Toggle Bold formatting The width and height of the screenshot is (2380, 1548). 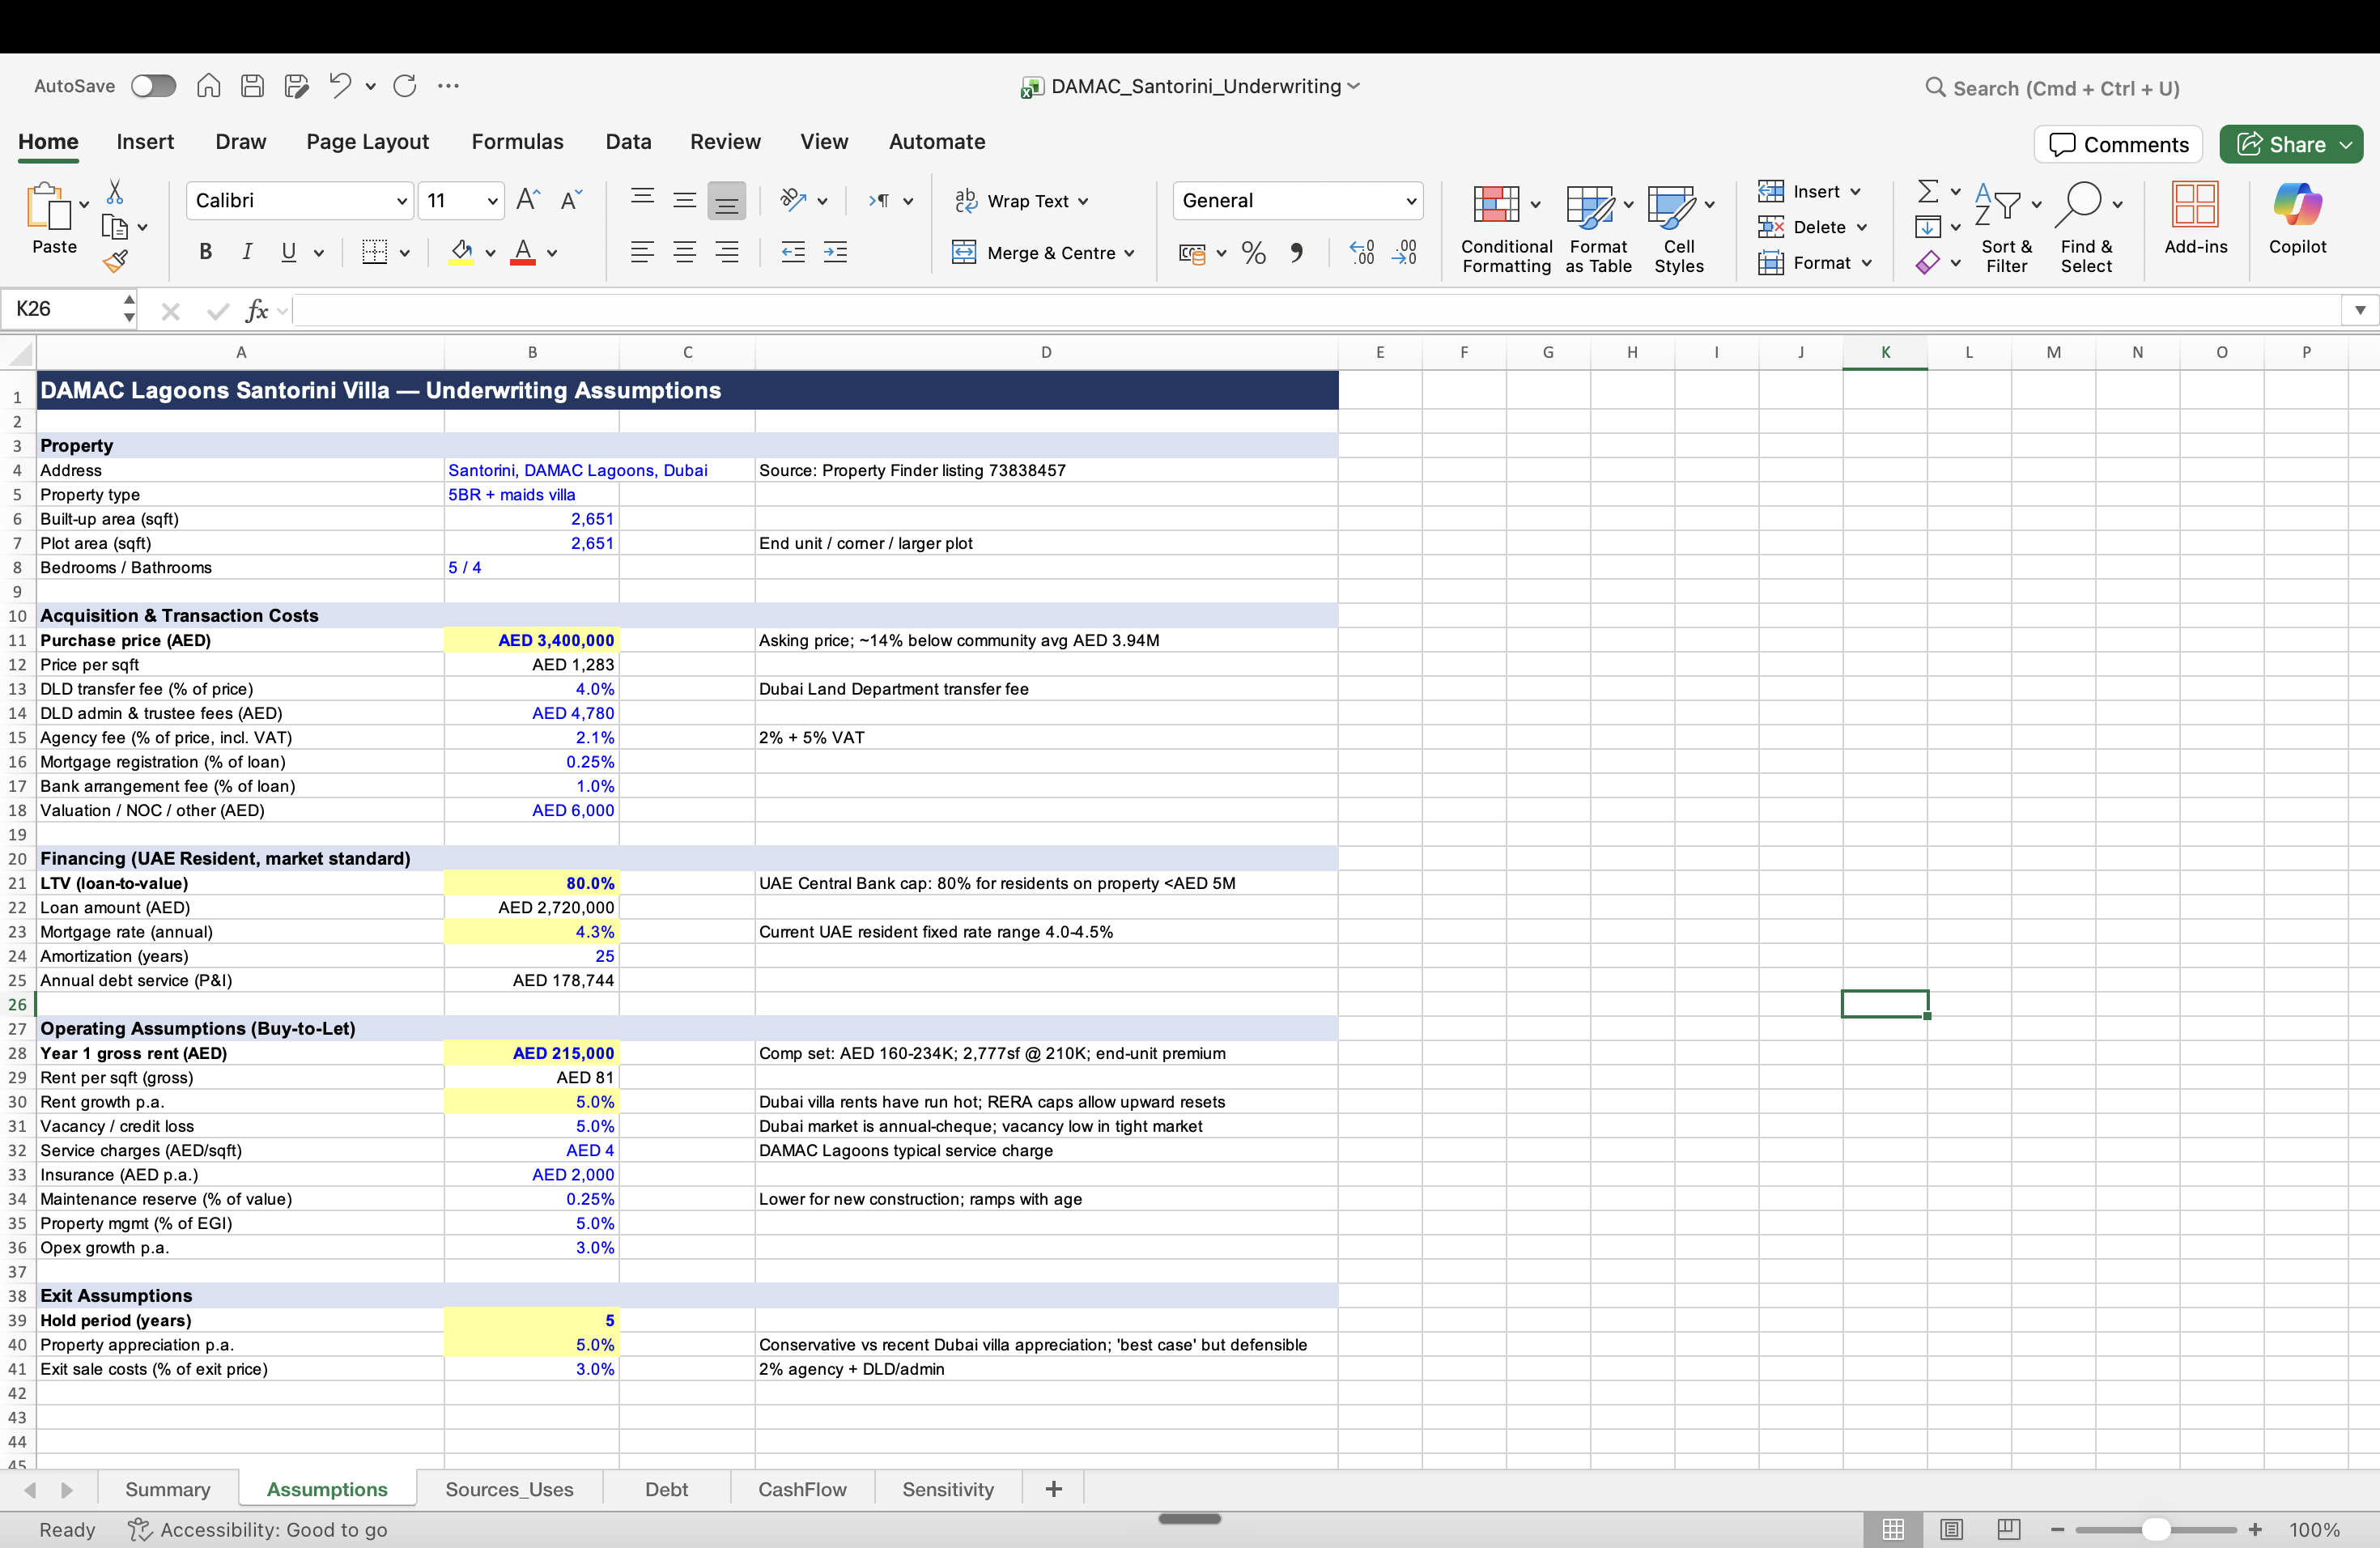(205, 252)
